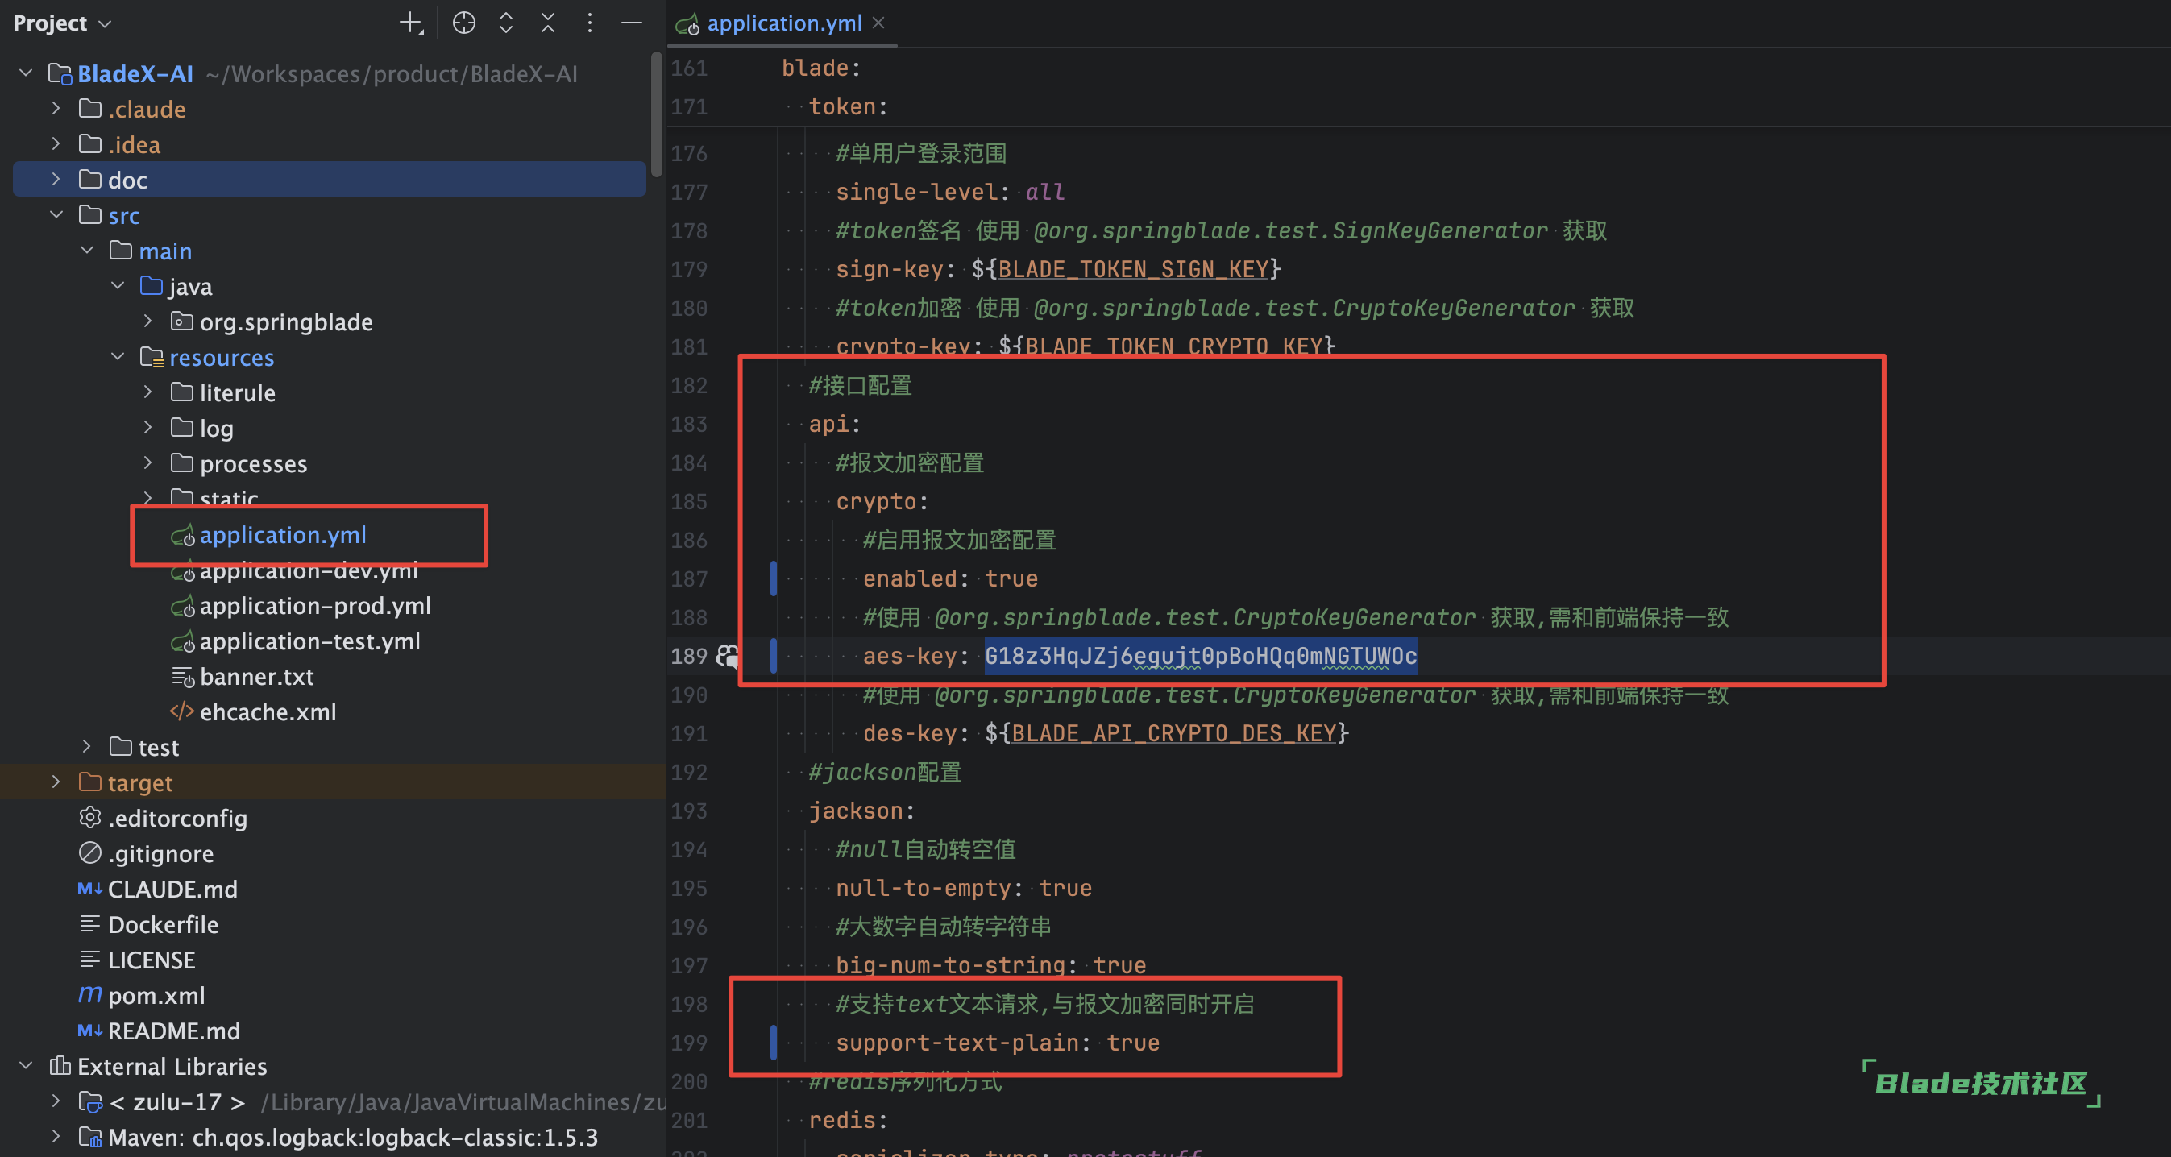Hide the Project tool window
The image size is (2171, 1157).
631,23
